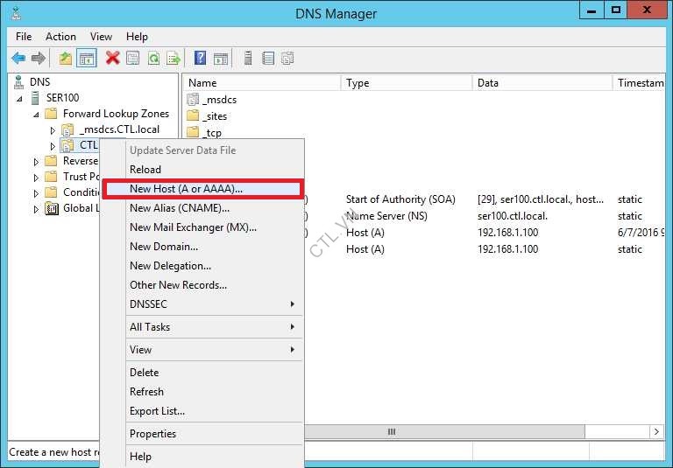Select the SER100 server label in tree
The image size is (673, 468).
[x=63, y=98]
